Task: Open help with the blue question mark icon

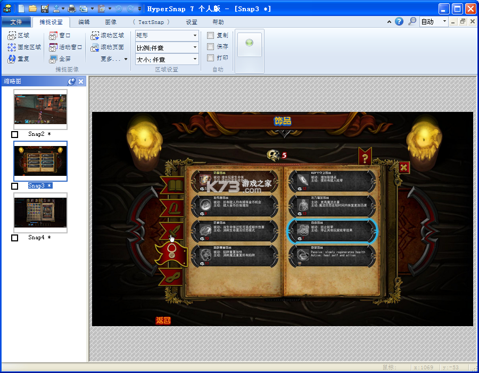Action: tap(399, 21)
